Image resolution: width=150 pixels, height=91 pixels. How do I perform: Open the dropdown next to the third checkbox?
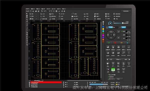[x=119, y=79]
